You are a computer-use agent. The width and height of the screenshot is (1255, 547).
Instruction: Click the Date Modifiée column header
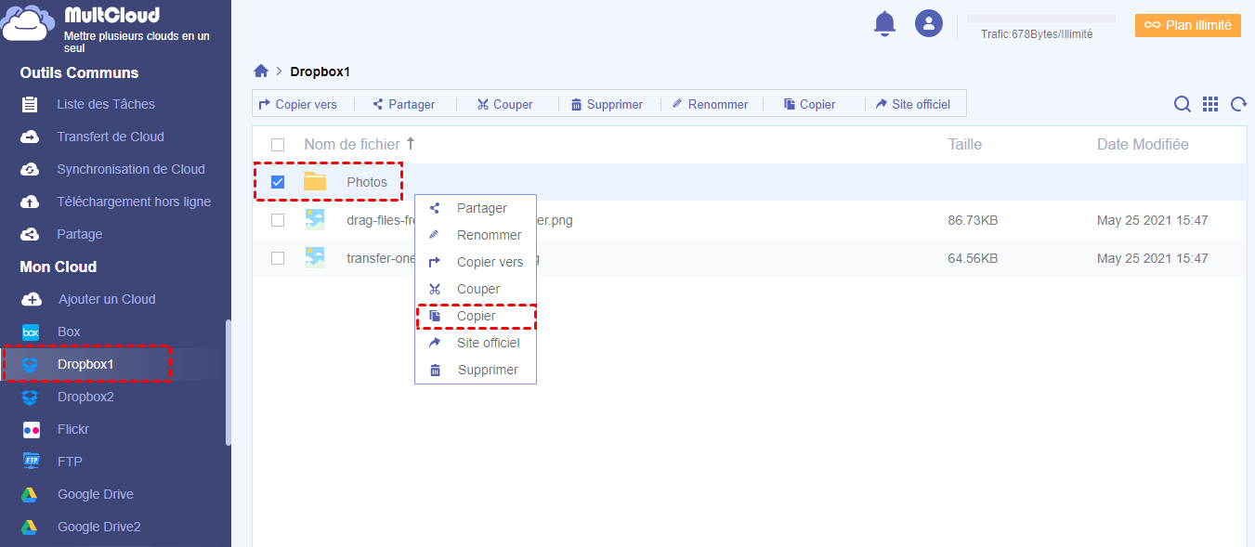(1143, 144)
